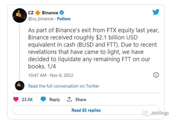Image resolution: width=174 pixels, height=121 pixels.
Task: Click the Twitter bird logo
Action: [156, 12]
